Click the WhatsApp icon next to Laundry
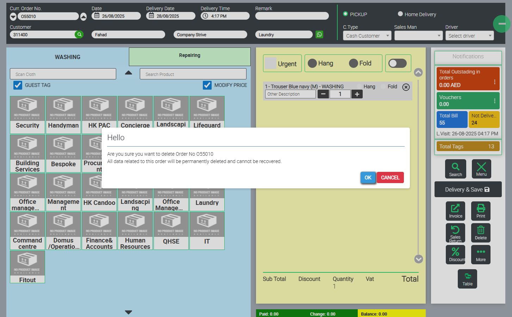 coord(319,34)
